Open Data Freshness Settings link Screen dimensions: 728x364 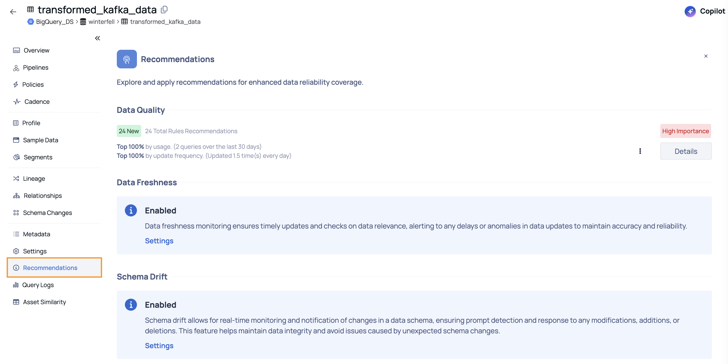point(159,240)
